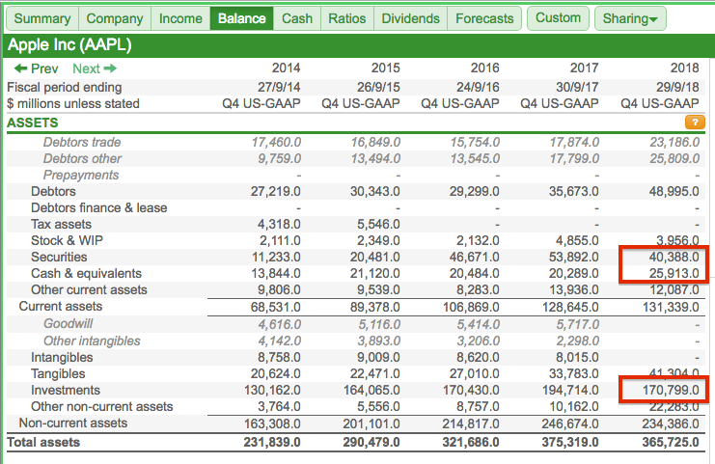
Task: Click the Other current assets label
Action: coord(89,290)
